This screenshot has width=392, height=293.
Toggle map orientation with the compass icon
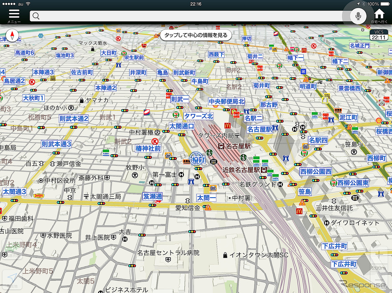click(x=12, y=36)
